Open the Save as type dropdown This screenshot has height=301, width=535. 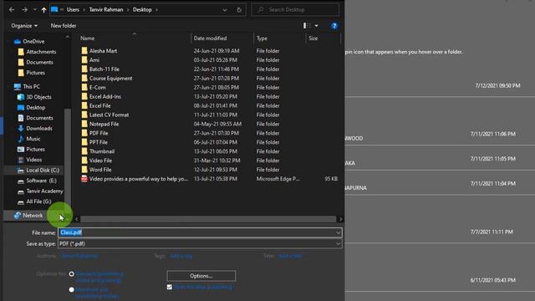point(338,243)
